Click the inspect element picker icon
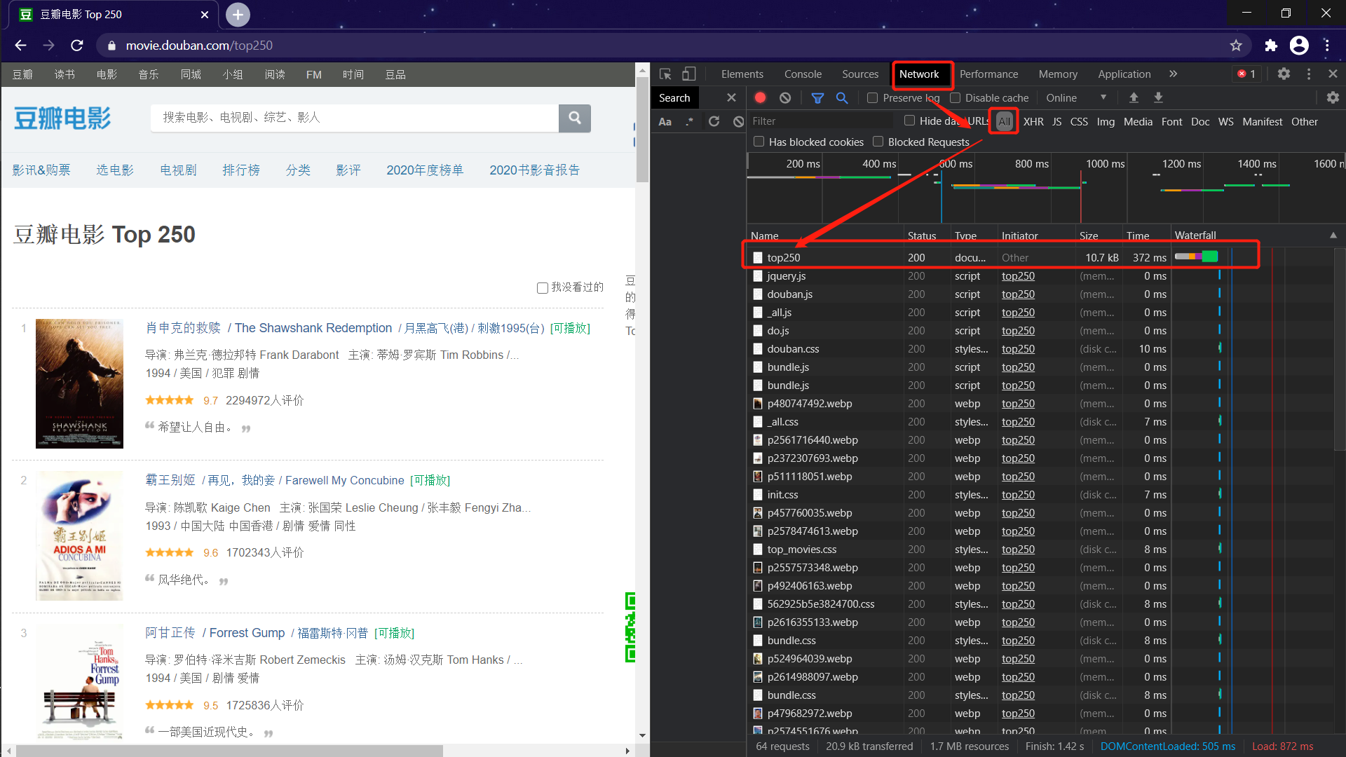Image resolution: width=1346 pixels, height=757 pixels. (665, 74)
